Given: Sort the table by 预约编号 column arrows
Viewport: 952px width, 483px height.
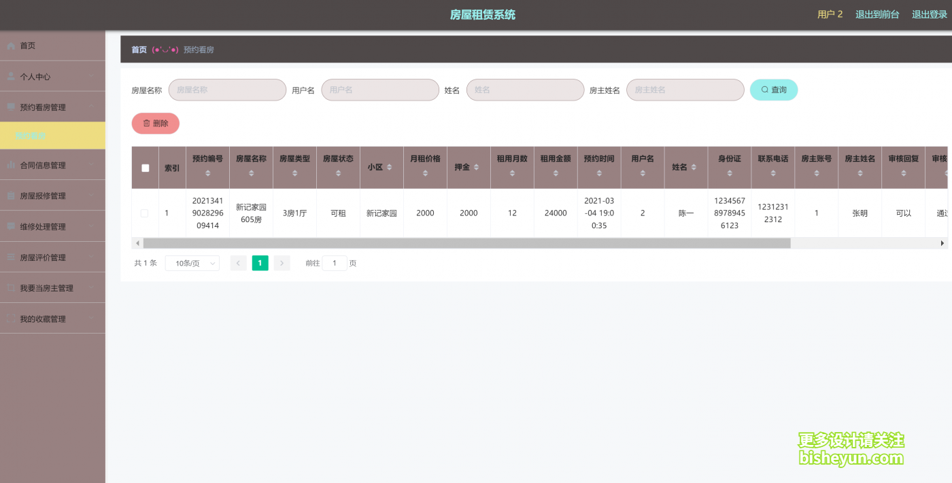Looking at the screenshot, I should [x=207, y=173].
